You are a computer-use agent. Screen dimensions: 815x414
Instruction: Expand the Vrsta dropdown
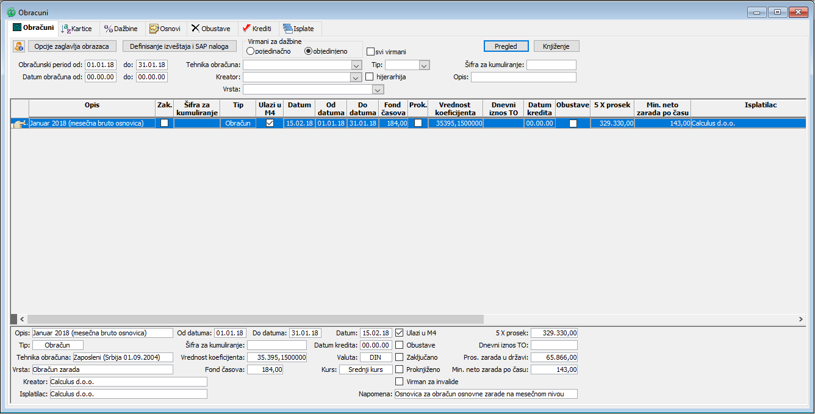(378, 90)
